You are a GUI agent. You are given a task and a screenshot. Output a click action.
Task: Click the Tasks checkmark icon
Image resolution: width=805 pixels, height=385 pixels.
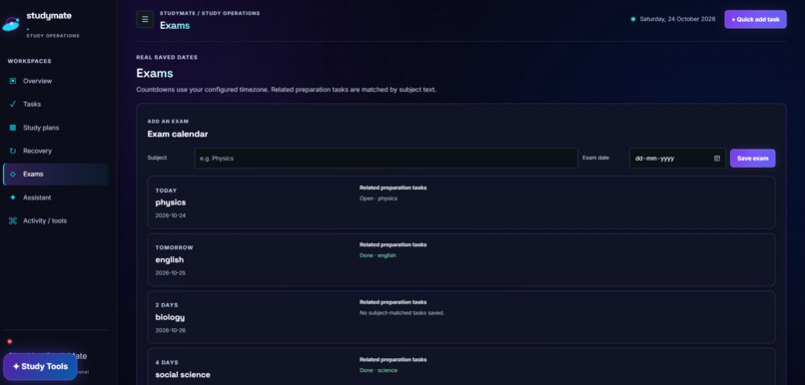pyautogui.click(x=13, y=104)
